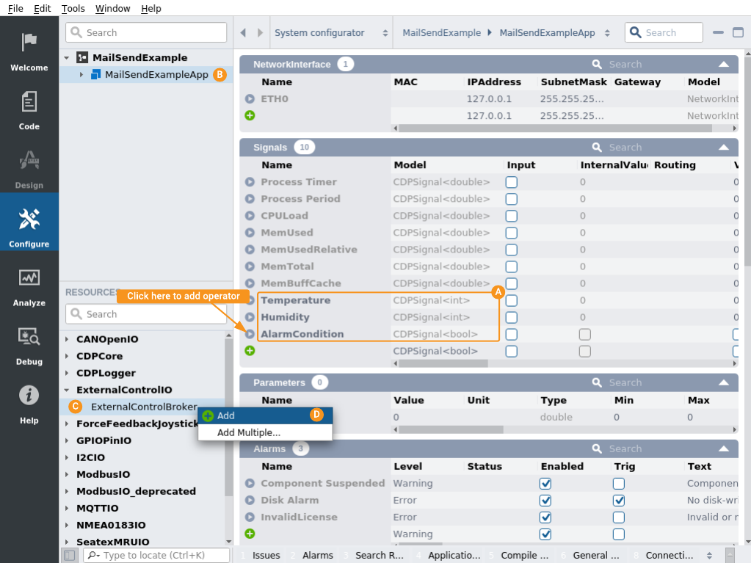The height and width of the screenshot is (563, 751).
Task: Open the Welcome mode in sidebar
Action: click(29, 51)
